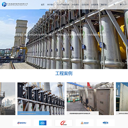Open the BAOWU partner logo
This screenshot has height=128, width=128.
pos(22,123)
